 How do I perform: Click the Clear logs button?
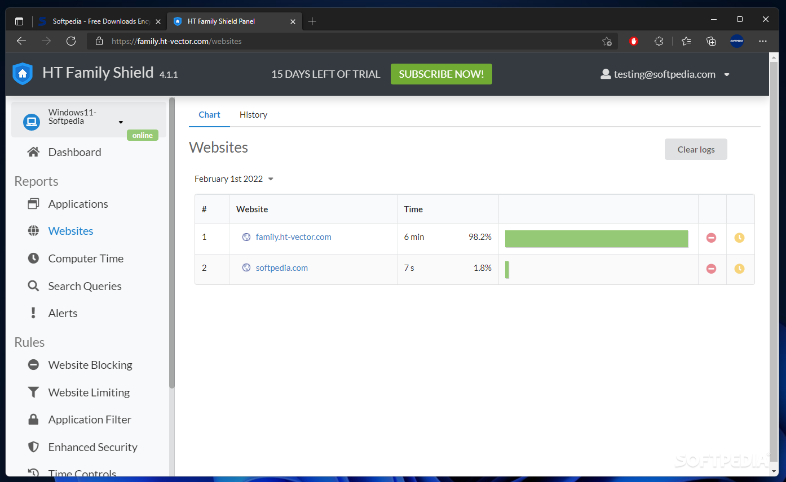click(696, 149)
